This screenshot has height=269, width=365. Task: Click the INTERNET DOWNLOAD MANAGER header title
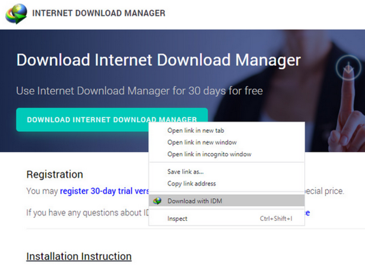click(99, 13)
